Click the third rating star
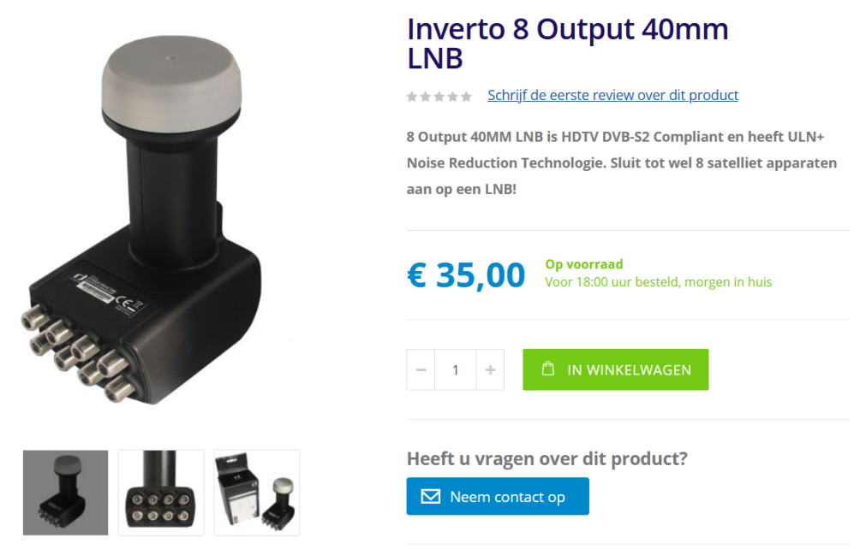Viewport: 860px width, 549px height. 439,97
